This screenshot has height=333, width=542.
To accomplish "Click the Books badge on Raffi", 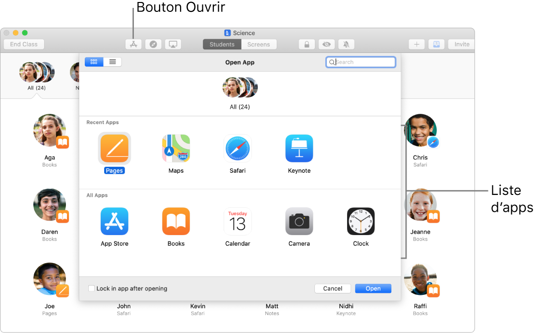I will 433,290.
